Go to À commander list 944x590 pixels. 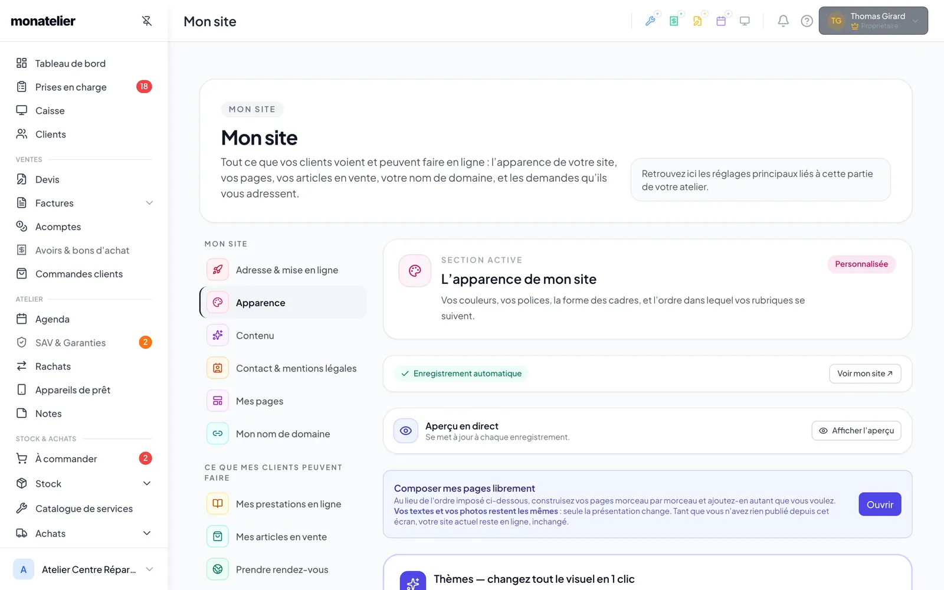pyautogui.click(x=84, y=458)
